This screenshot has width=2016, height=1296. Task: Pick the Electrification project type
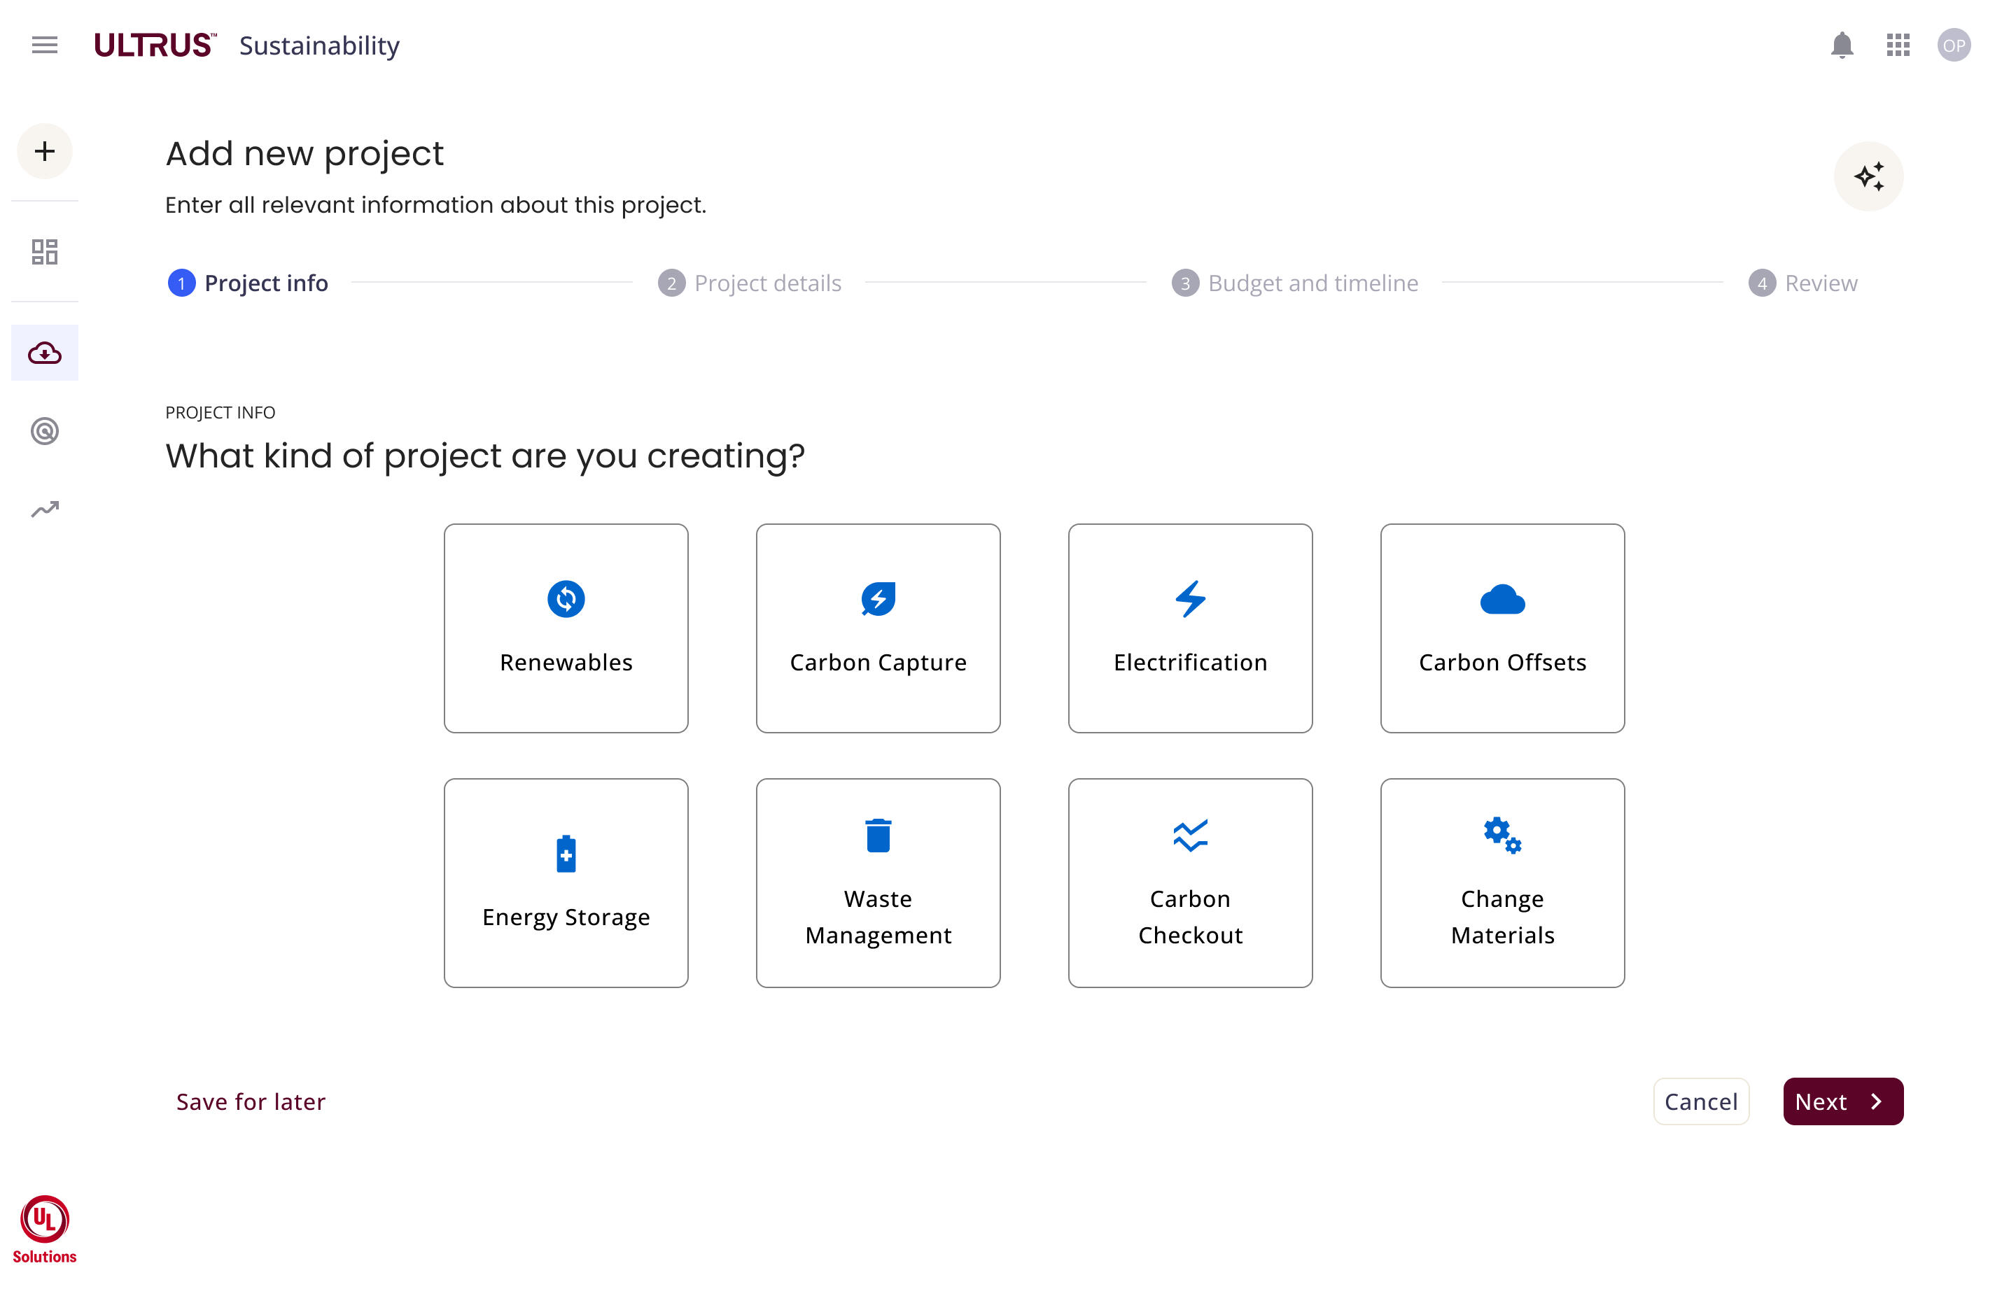(1189, 628)
